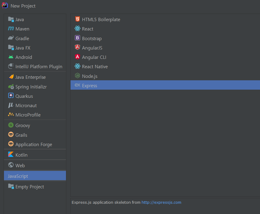Click the Node.js hexagon icon
260x214 pixels.
[77, 76]
